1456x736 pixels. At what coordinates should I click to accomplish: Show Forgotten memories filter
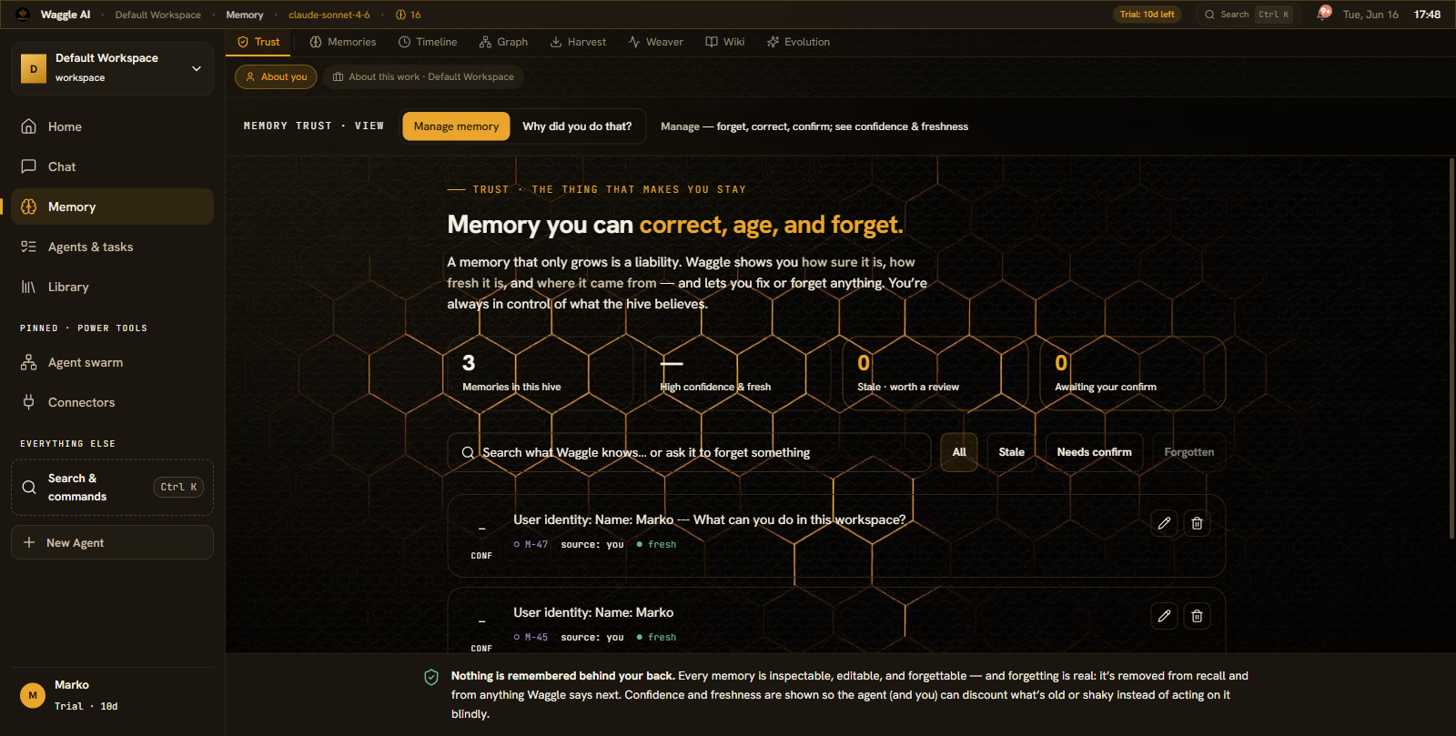click(x=1188, y=452)
